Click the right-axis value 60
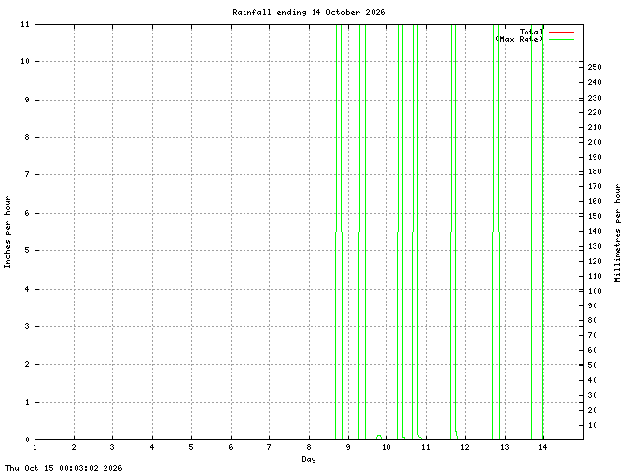Viewport: 631px width, 473px height. tap(592, 350)
